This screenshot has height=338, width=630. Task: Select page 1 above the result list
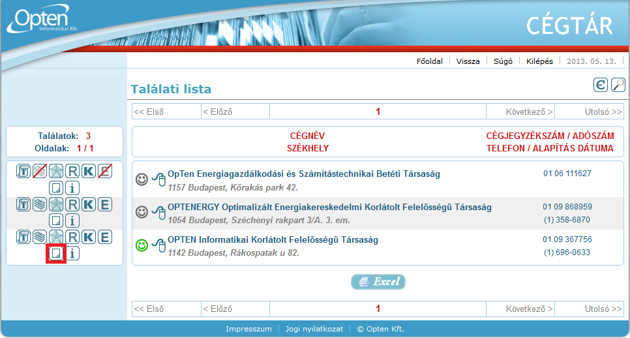[378, 112]
